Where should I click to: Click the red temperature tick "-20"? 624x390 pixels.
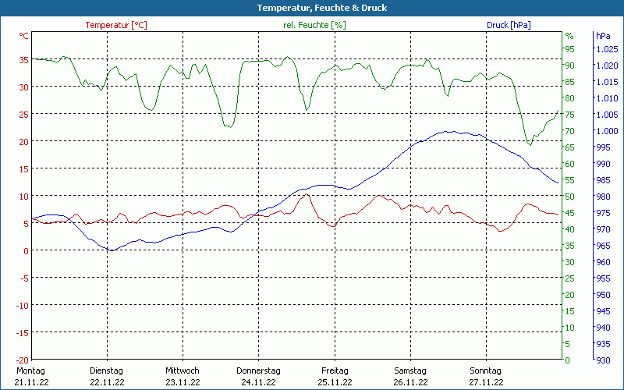(x=23, y=360)
